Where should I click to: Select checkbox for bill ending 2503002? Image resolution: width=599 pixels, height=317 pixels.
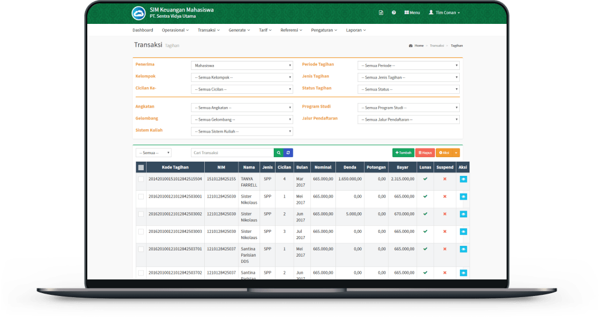point(141,214)
